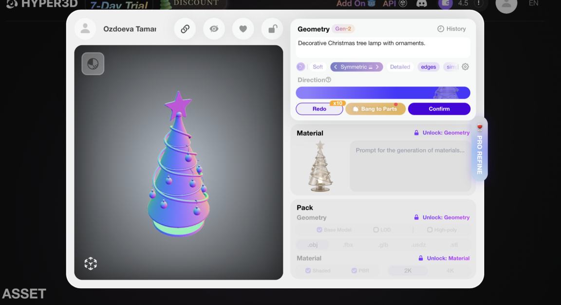Choose 2K texture resolution
The height and width of the screenshot is (305, 561).
[x=408, y=270]
